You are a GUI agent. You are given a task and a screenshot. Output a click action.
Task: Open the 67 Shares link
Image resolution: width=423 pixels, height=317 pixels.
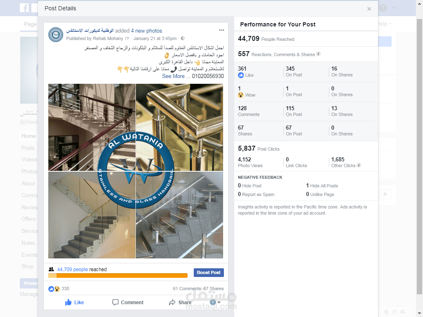214,289
